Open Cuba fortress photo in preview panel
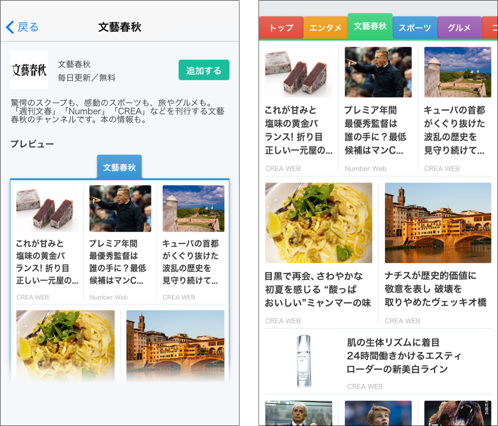The height and width of the screenshot is (426, 498). click(193, 208)
